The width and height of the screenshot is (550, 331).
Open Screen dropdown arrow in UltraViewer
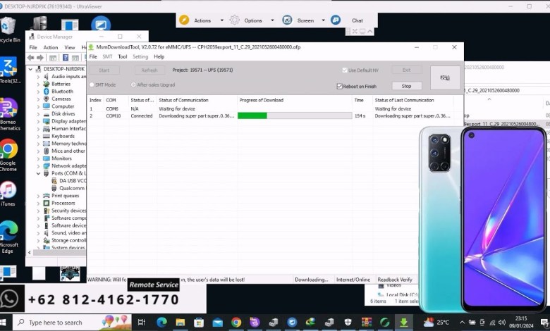[323, 20]
